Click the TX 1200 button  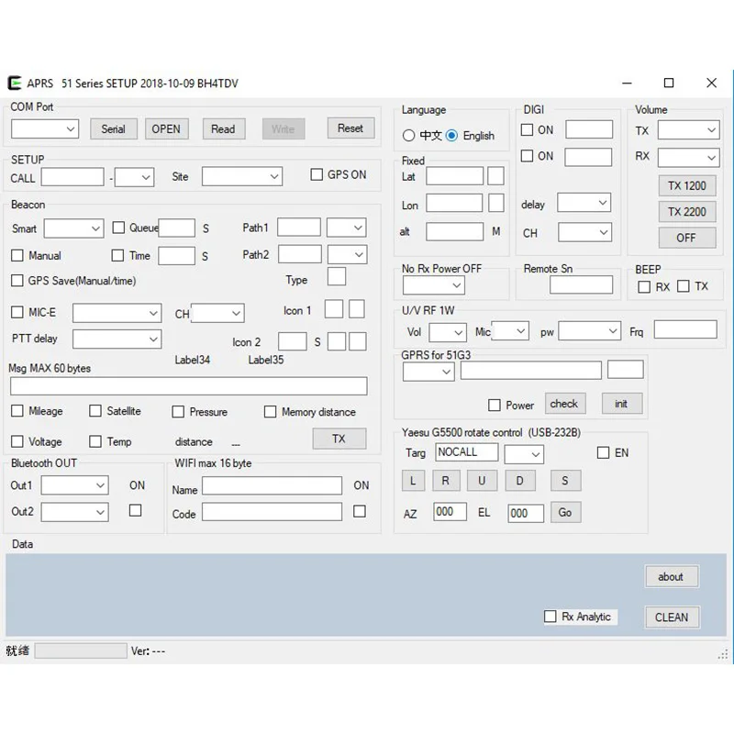(686, 185)
